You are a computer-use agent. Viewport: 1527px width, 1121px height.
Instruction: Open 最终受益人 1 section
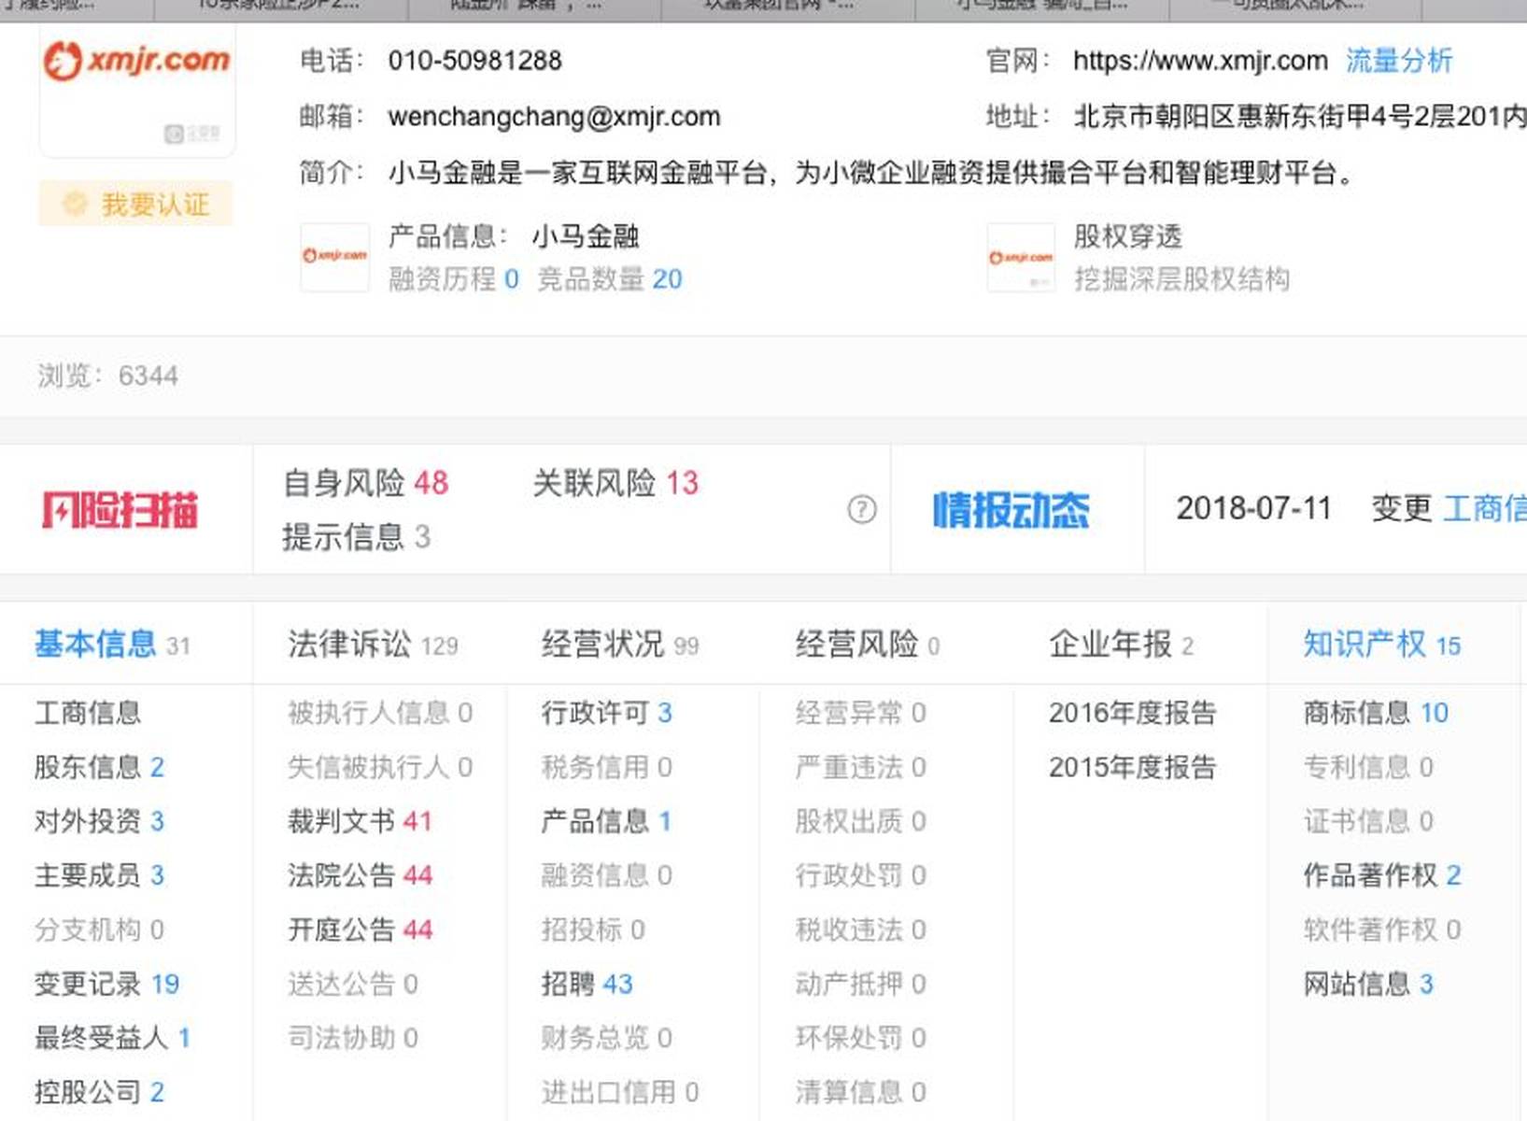112,1038
